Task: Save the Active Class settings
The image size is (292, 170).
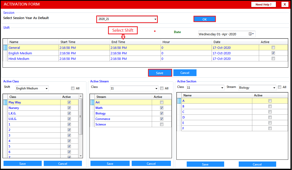Action: [23, 163]
